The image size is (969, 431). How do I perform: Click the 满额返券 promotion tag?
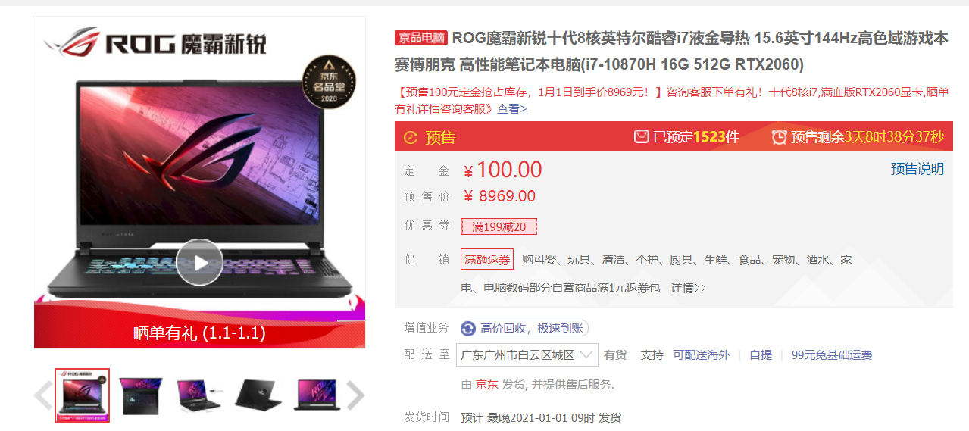tap(487, 260)
